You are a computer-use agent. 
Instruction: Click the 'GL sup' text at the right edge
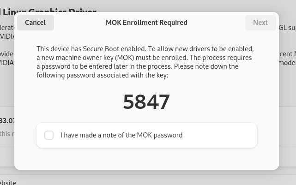pyautogui.click(x=287, y=28)
